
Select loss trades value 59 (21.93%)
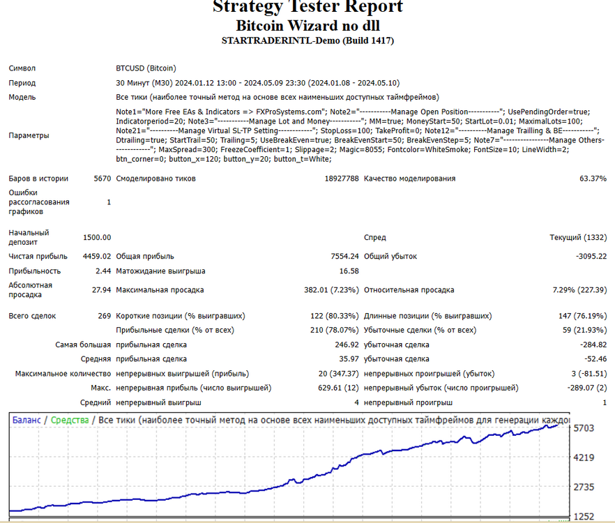tap(585, 330)
